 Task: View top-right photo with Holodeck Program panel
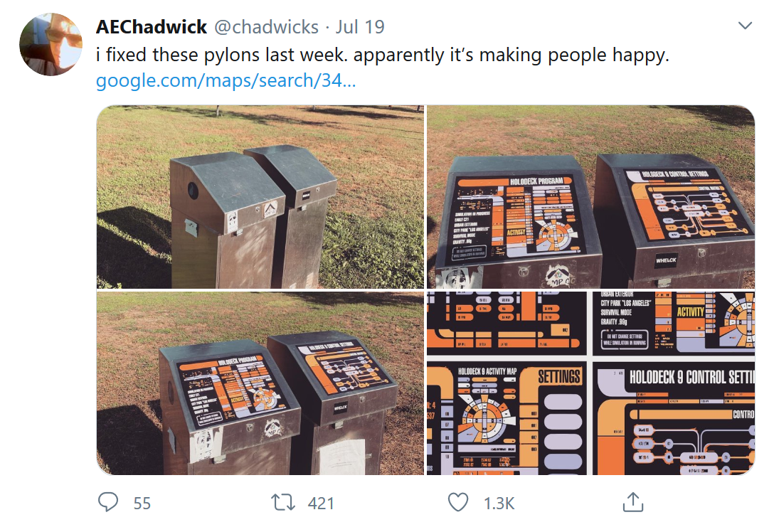(x=591, y=196)
